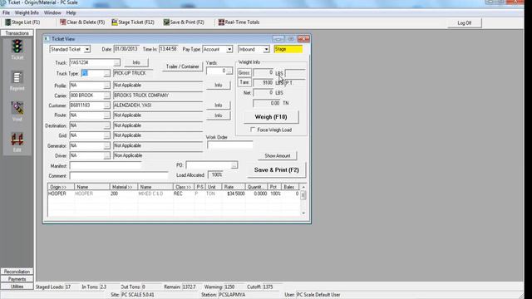
Task: Open the Customer lookup button
Action: click(106, 105)
